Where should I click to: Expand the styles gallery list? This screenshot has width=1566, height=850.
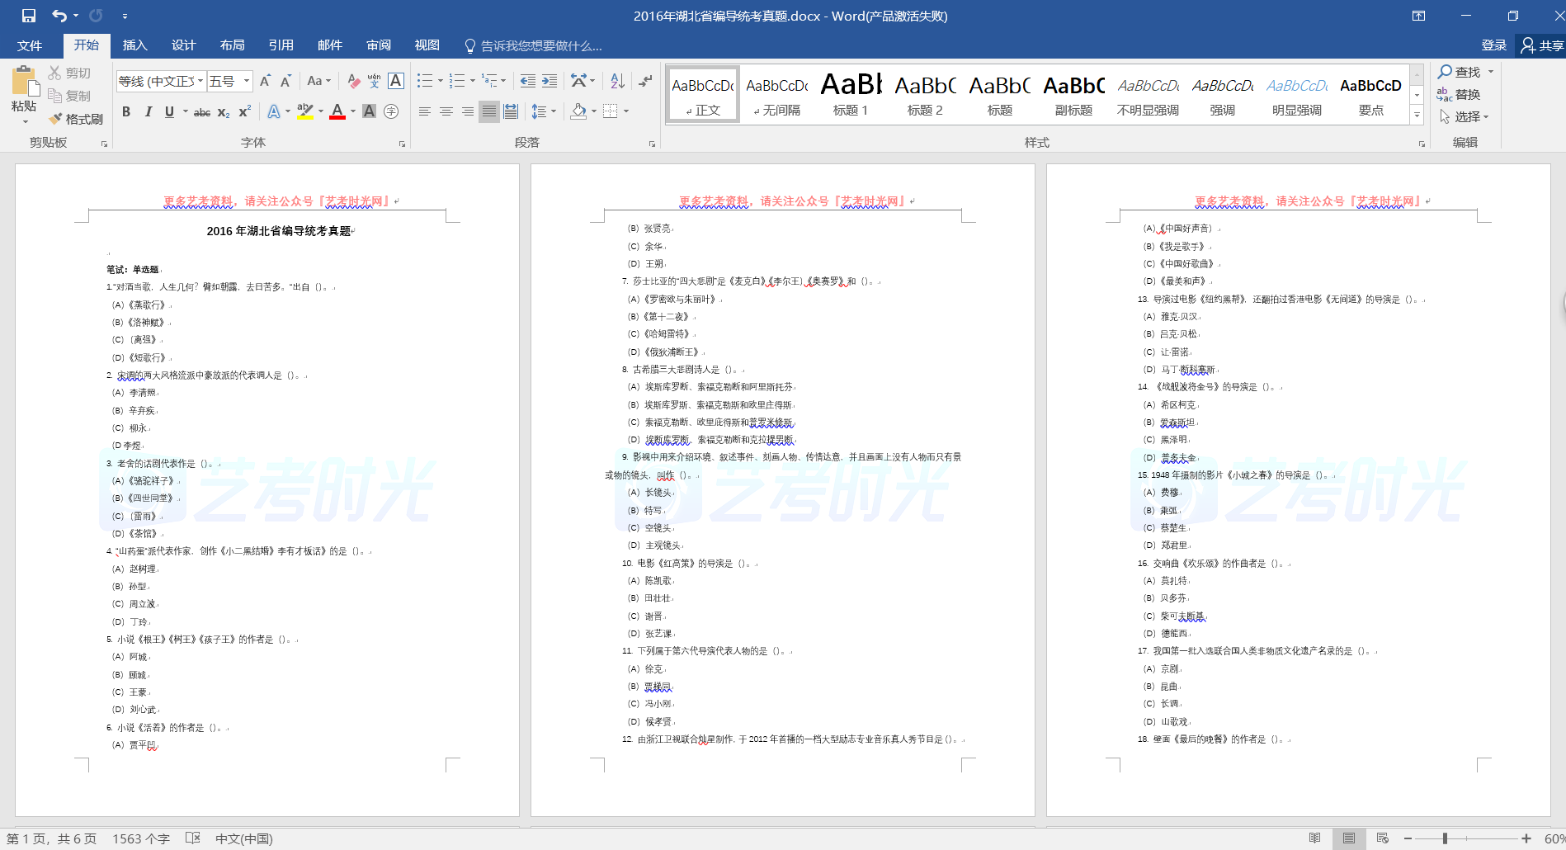tap(1417, 116)
